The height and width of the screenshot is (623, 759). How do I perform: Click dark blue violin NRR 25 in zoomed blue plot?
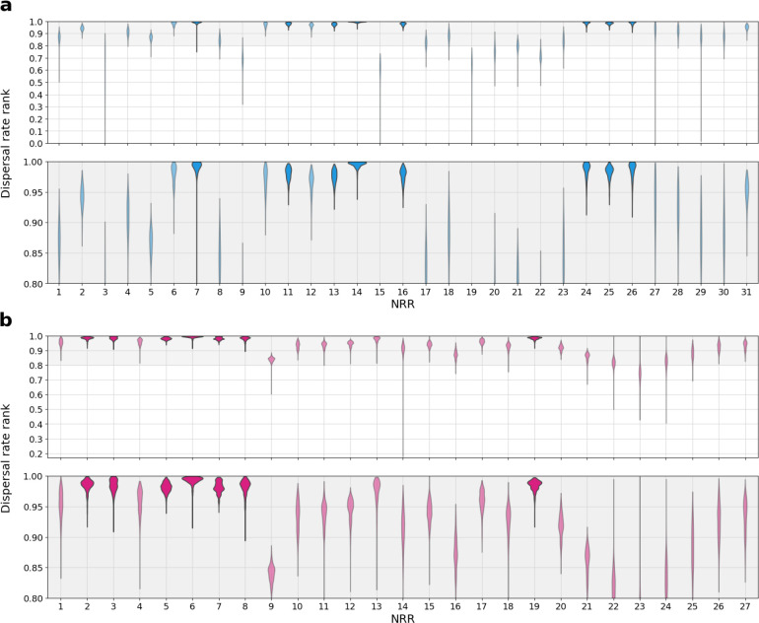coord(609,172)
